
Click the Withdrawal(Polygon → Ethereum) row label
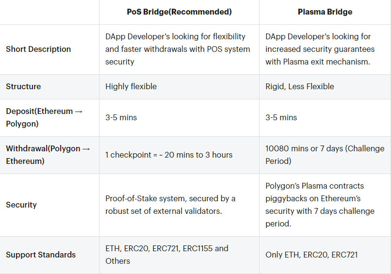(48, 155)
